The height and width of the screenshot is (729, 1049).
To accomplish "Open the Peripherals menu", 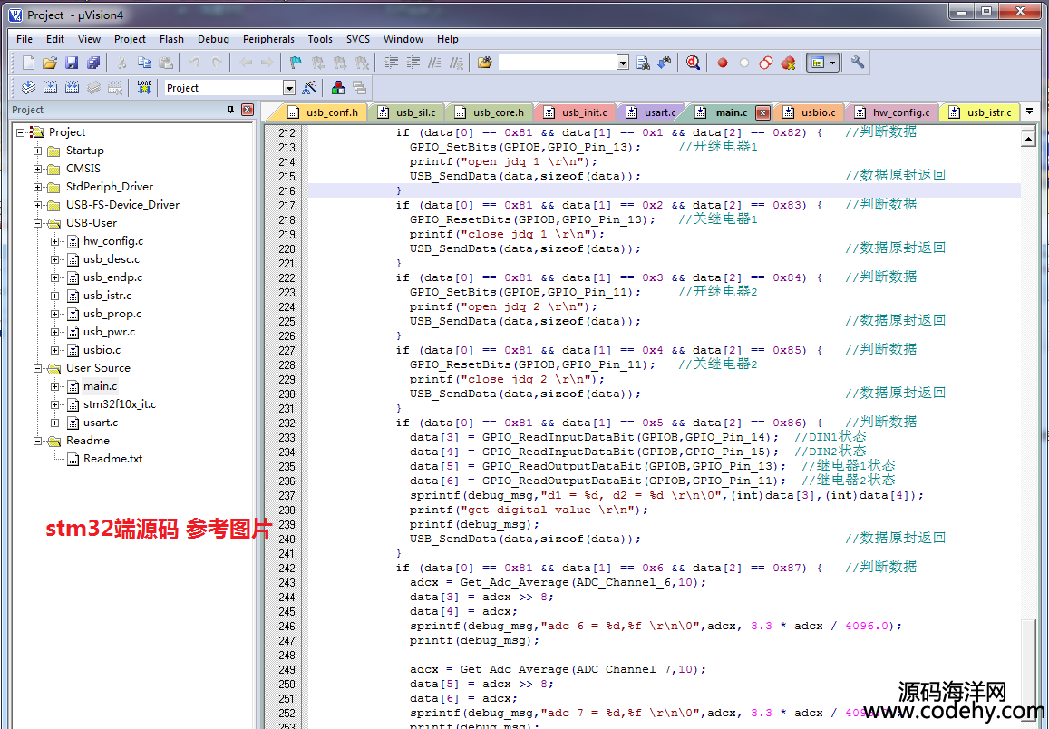I will (x=268, y=39).
